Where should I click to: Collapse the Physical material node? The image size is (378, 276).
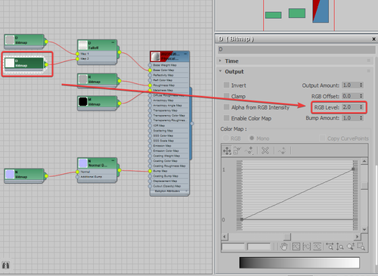[186, 54]
